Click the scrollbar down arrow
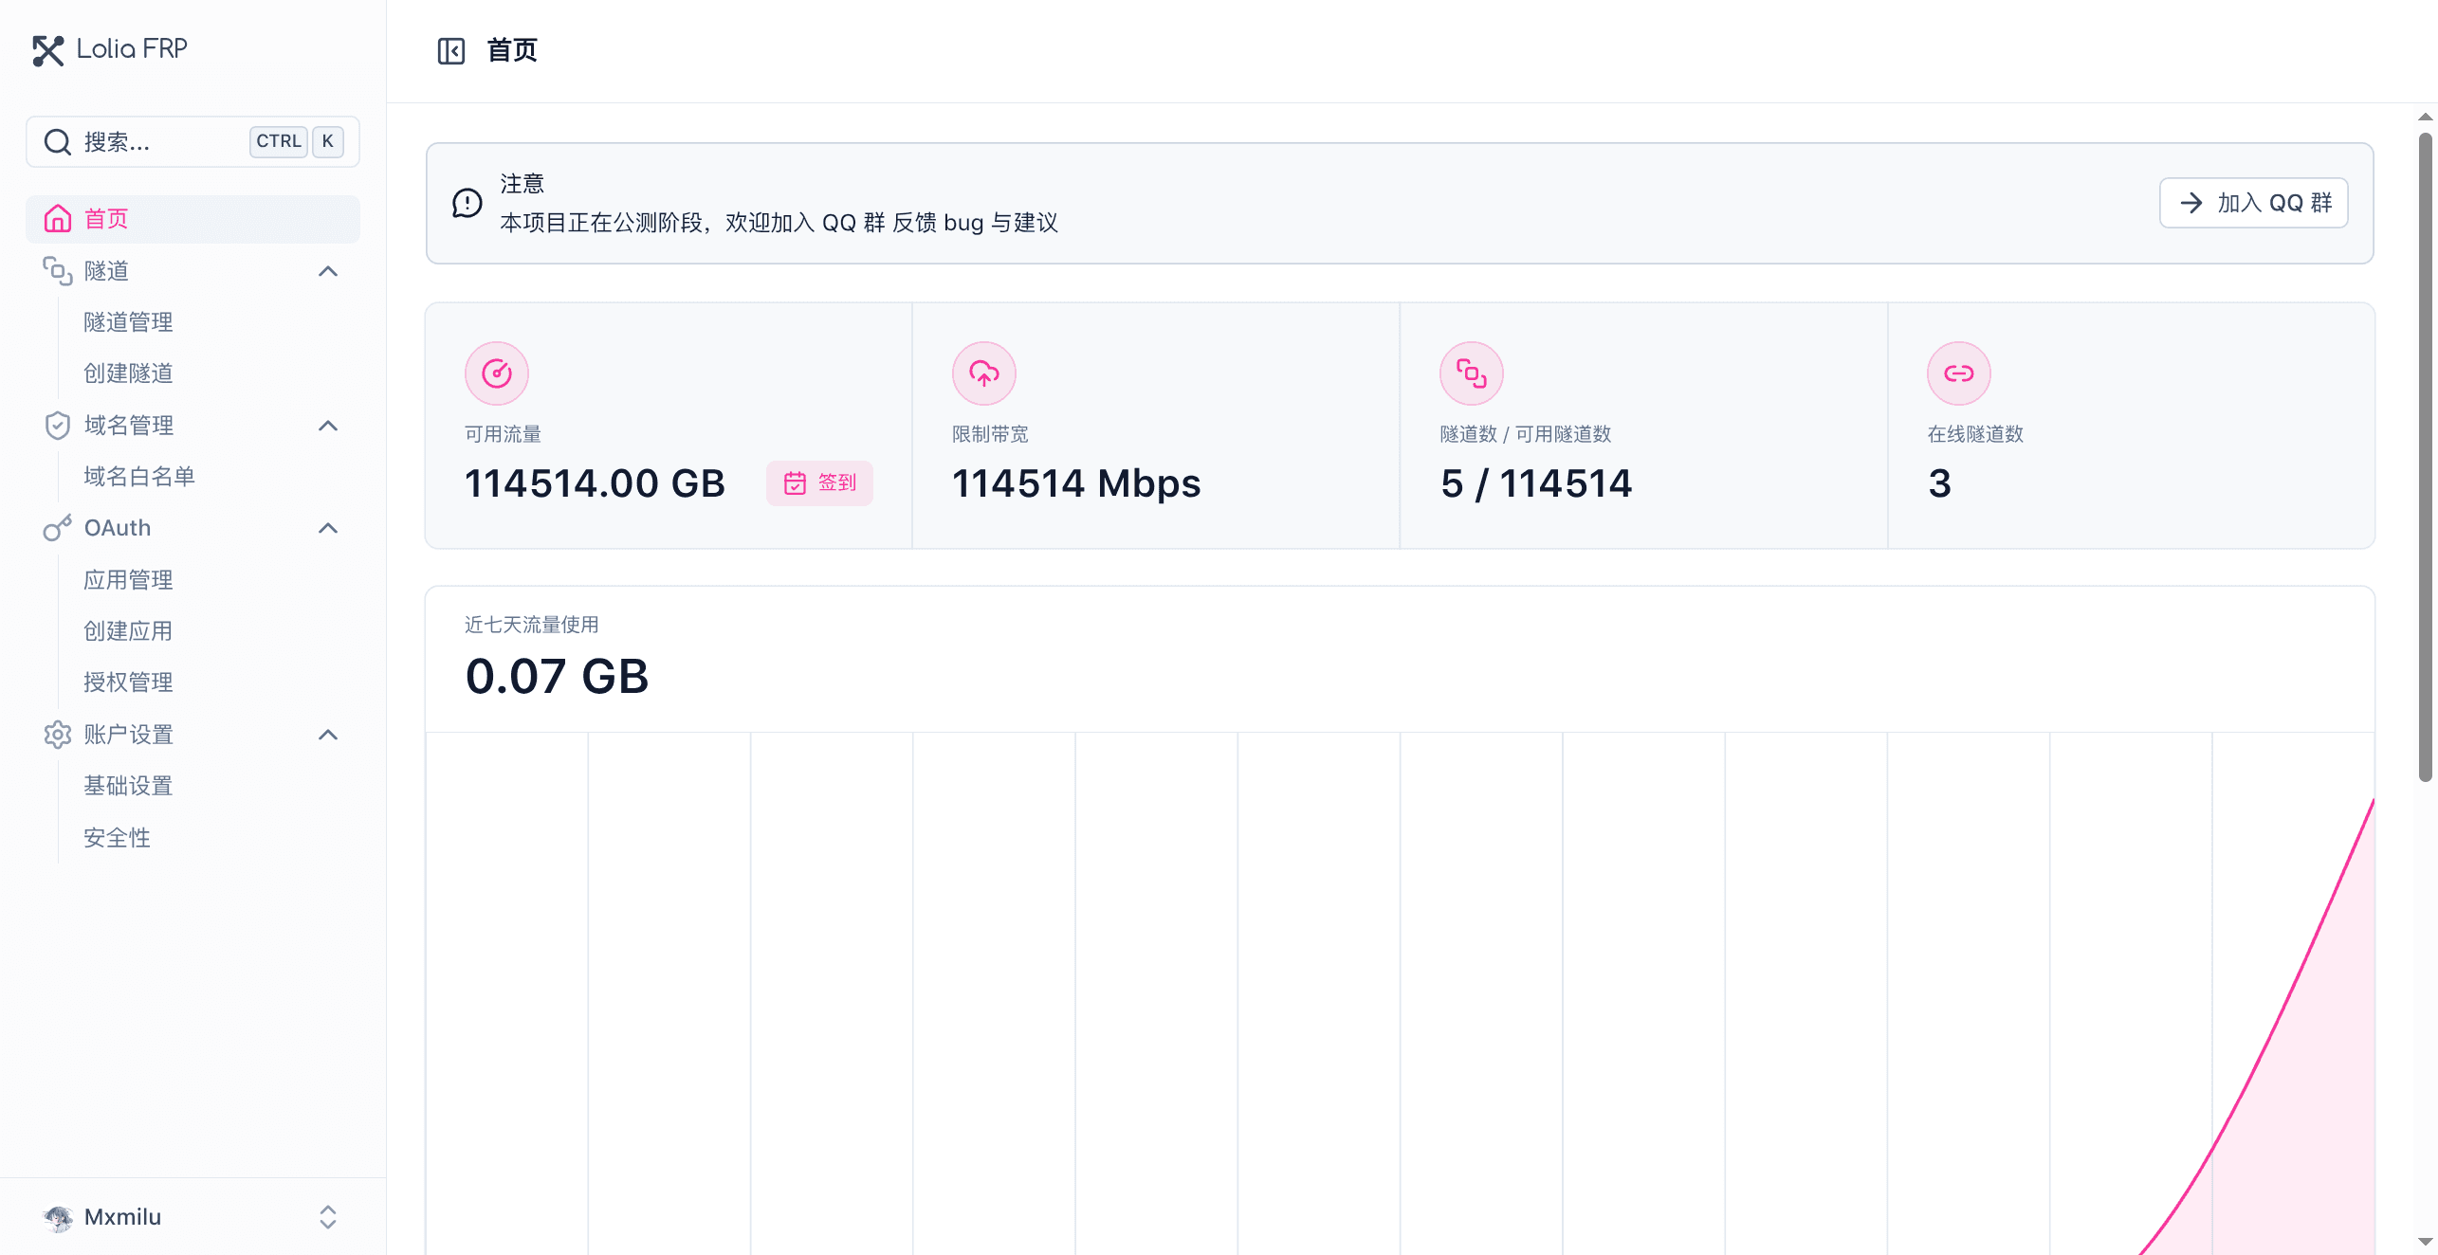The image size is (2438, 1255). 2426,1243
